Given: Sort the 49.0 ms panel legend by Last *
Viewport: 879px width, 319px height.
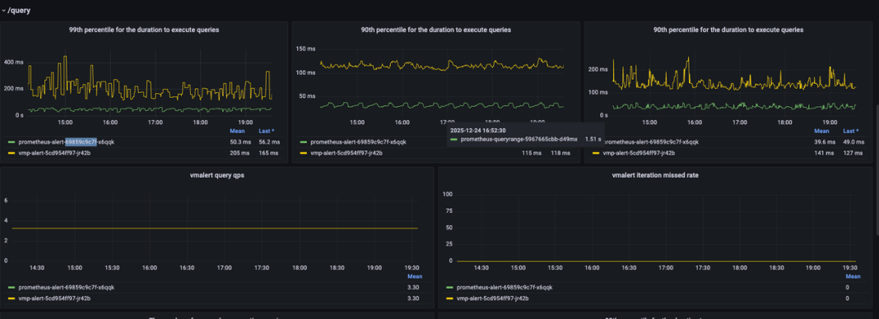Looking at the screenshot, I should coord(851,132).
